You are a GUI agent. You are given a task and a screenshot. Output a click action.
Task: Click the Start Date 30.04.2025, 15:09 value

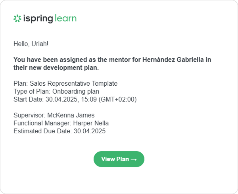(x=71, y=100)
